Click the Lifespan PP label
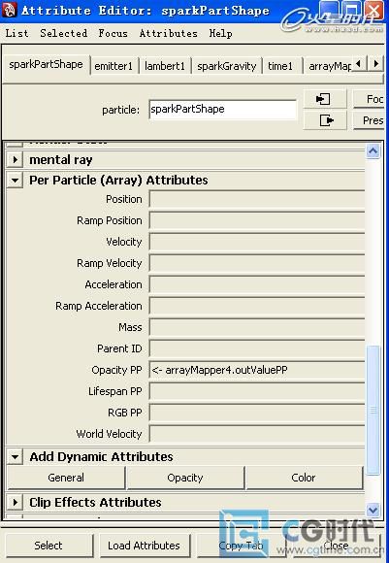This screenshot has height=563, width=389. tap(115, 391)
